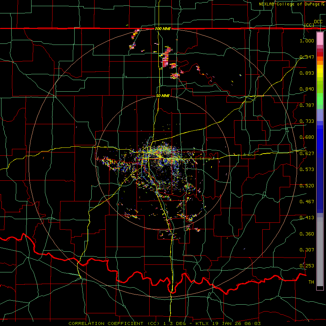This screenshot has width=326, height=326.
Task: Pick the pink segment of the color bar
Action: point(320,39)
